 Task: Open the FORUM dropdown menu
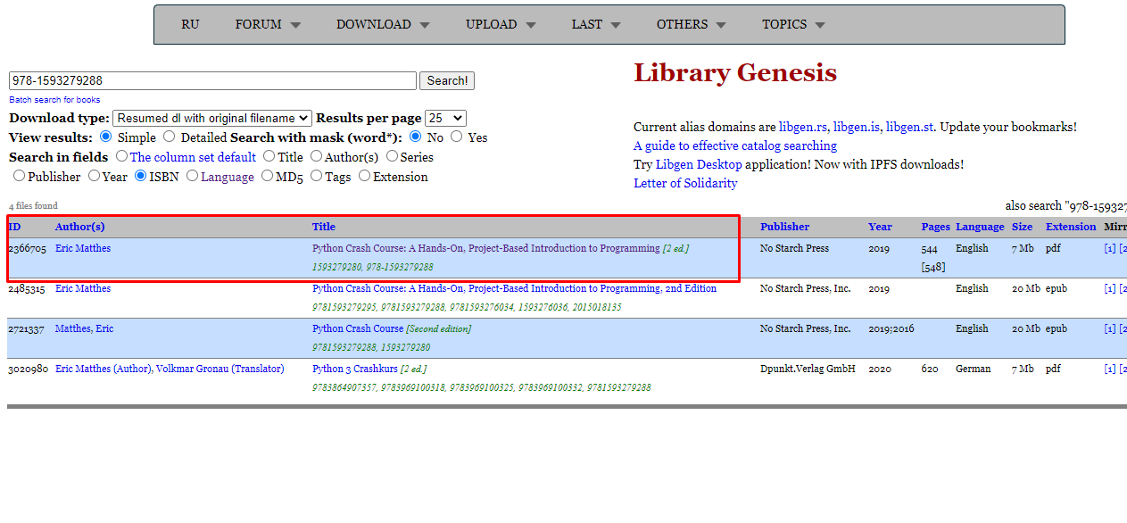(x=268, y=24)
